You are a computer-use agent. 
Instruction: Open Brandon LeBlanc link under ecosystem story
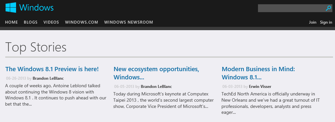coord(156,87)
